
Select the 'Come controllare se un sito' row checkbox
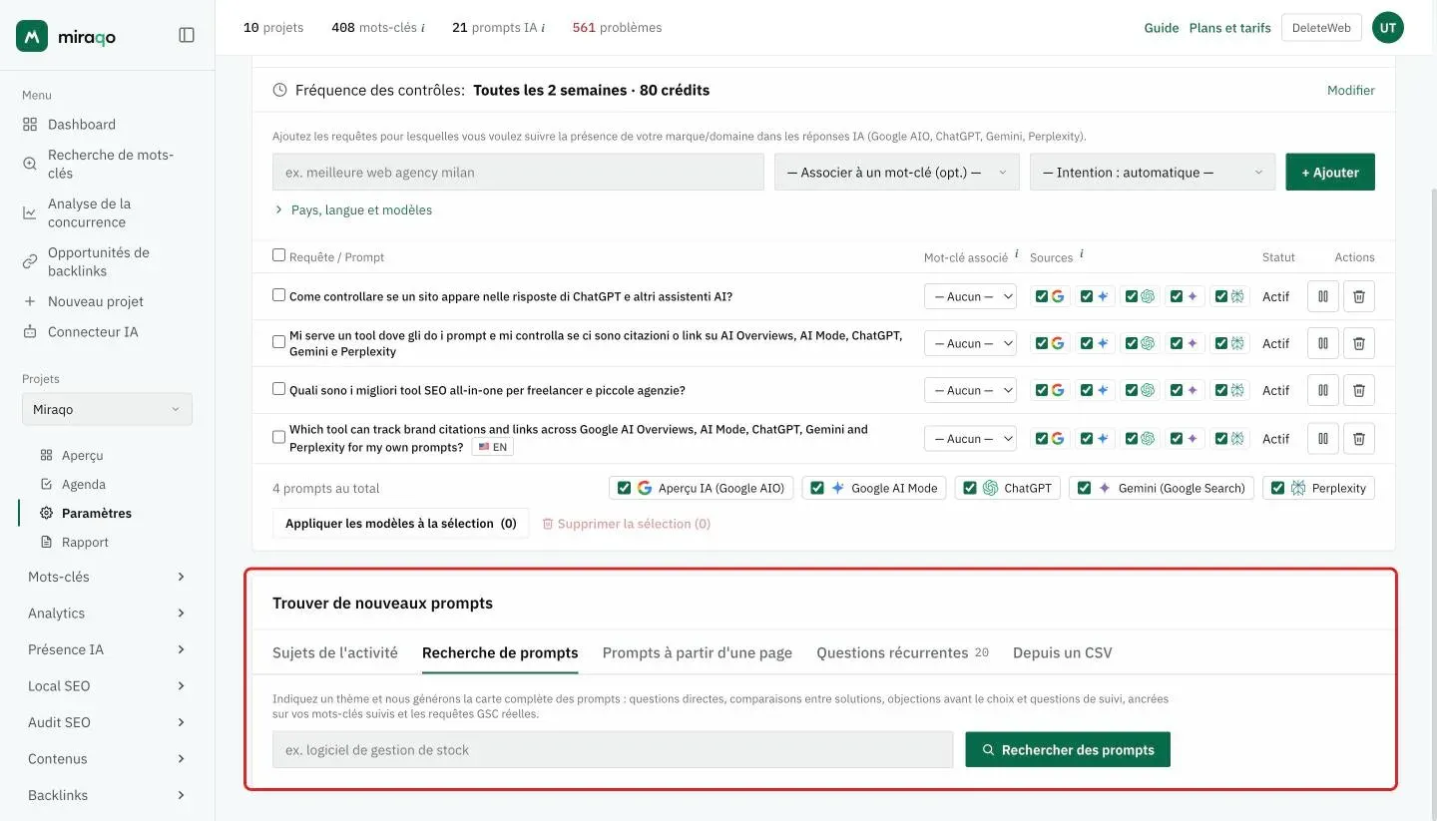click(279, 295)
